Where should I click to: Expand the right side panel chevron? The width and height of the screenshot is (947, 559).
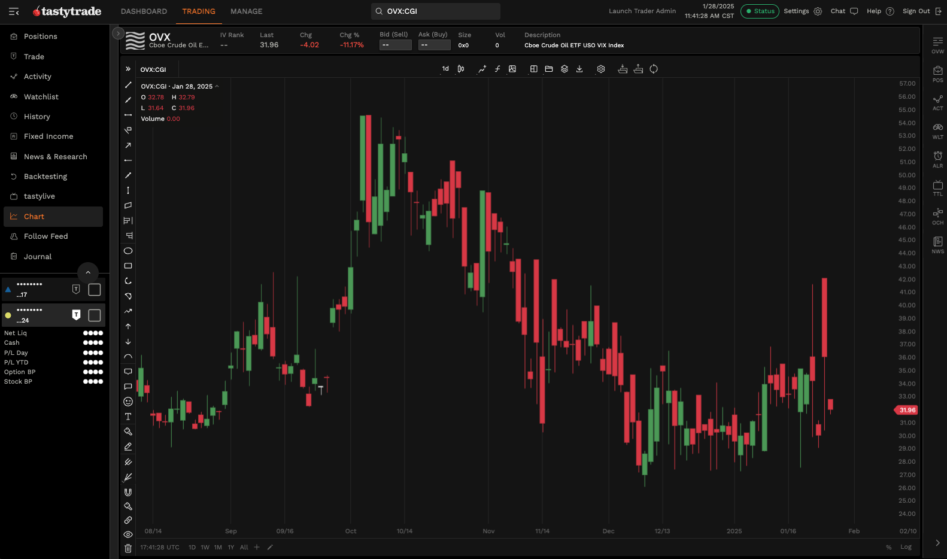(937, 543)
